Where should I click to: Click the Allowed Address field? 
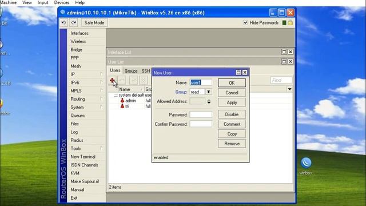pos(197,101)
